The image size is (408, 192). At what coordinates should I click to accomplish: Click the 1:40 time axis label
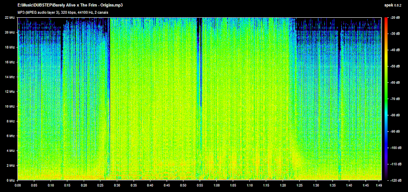(349, 185)
